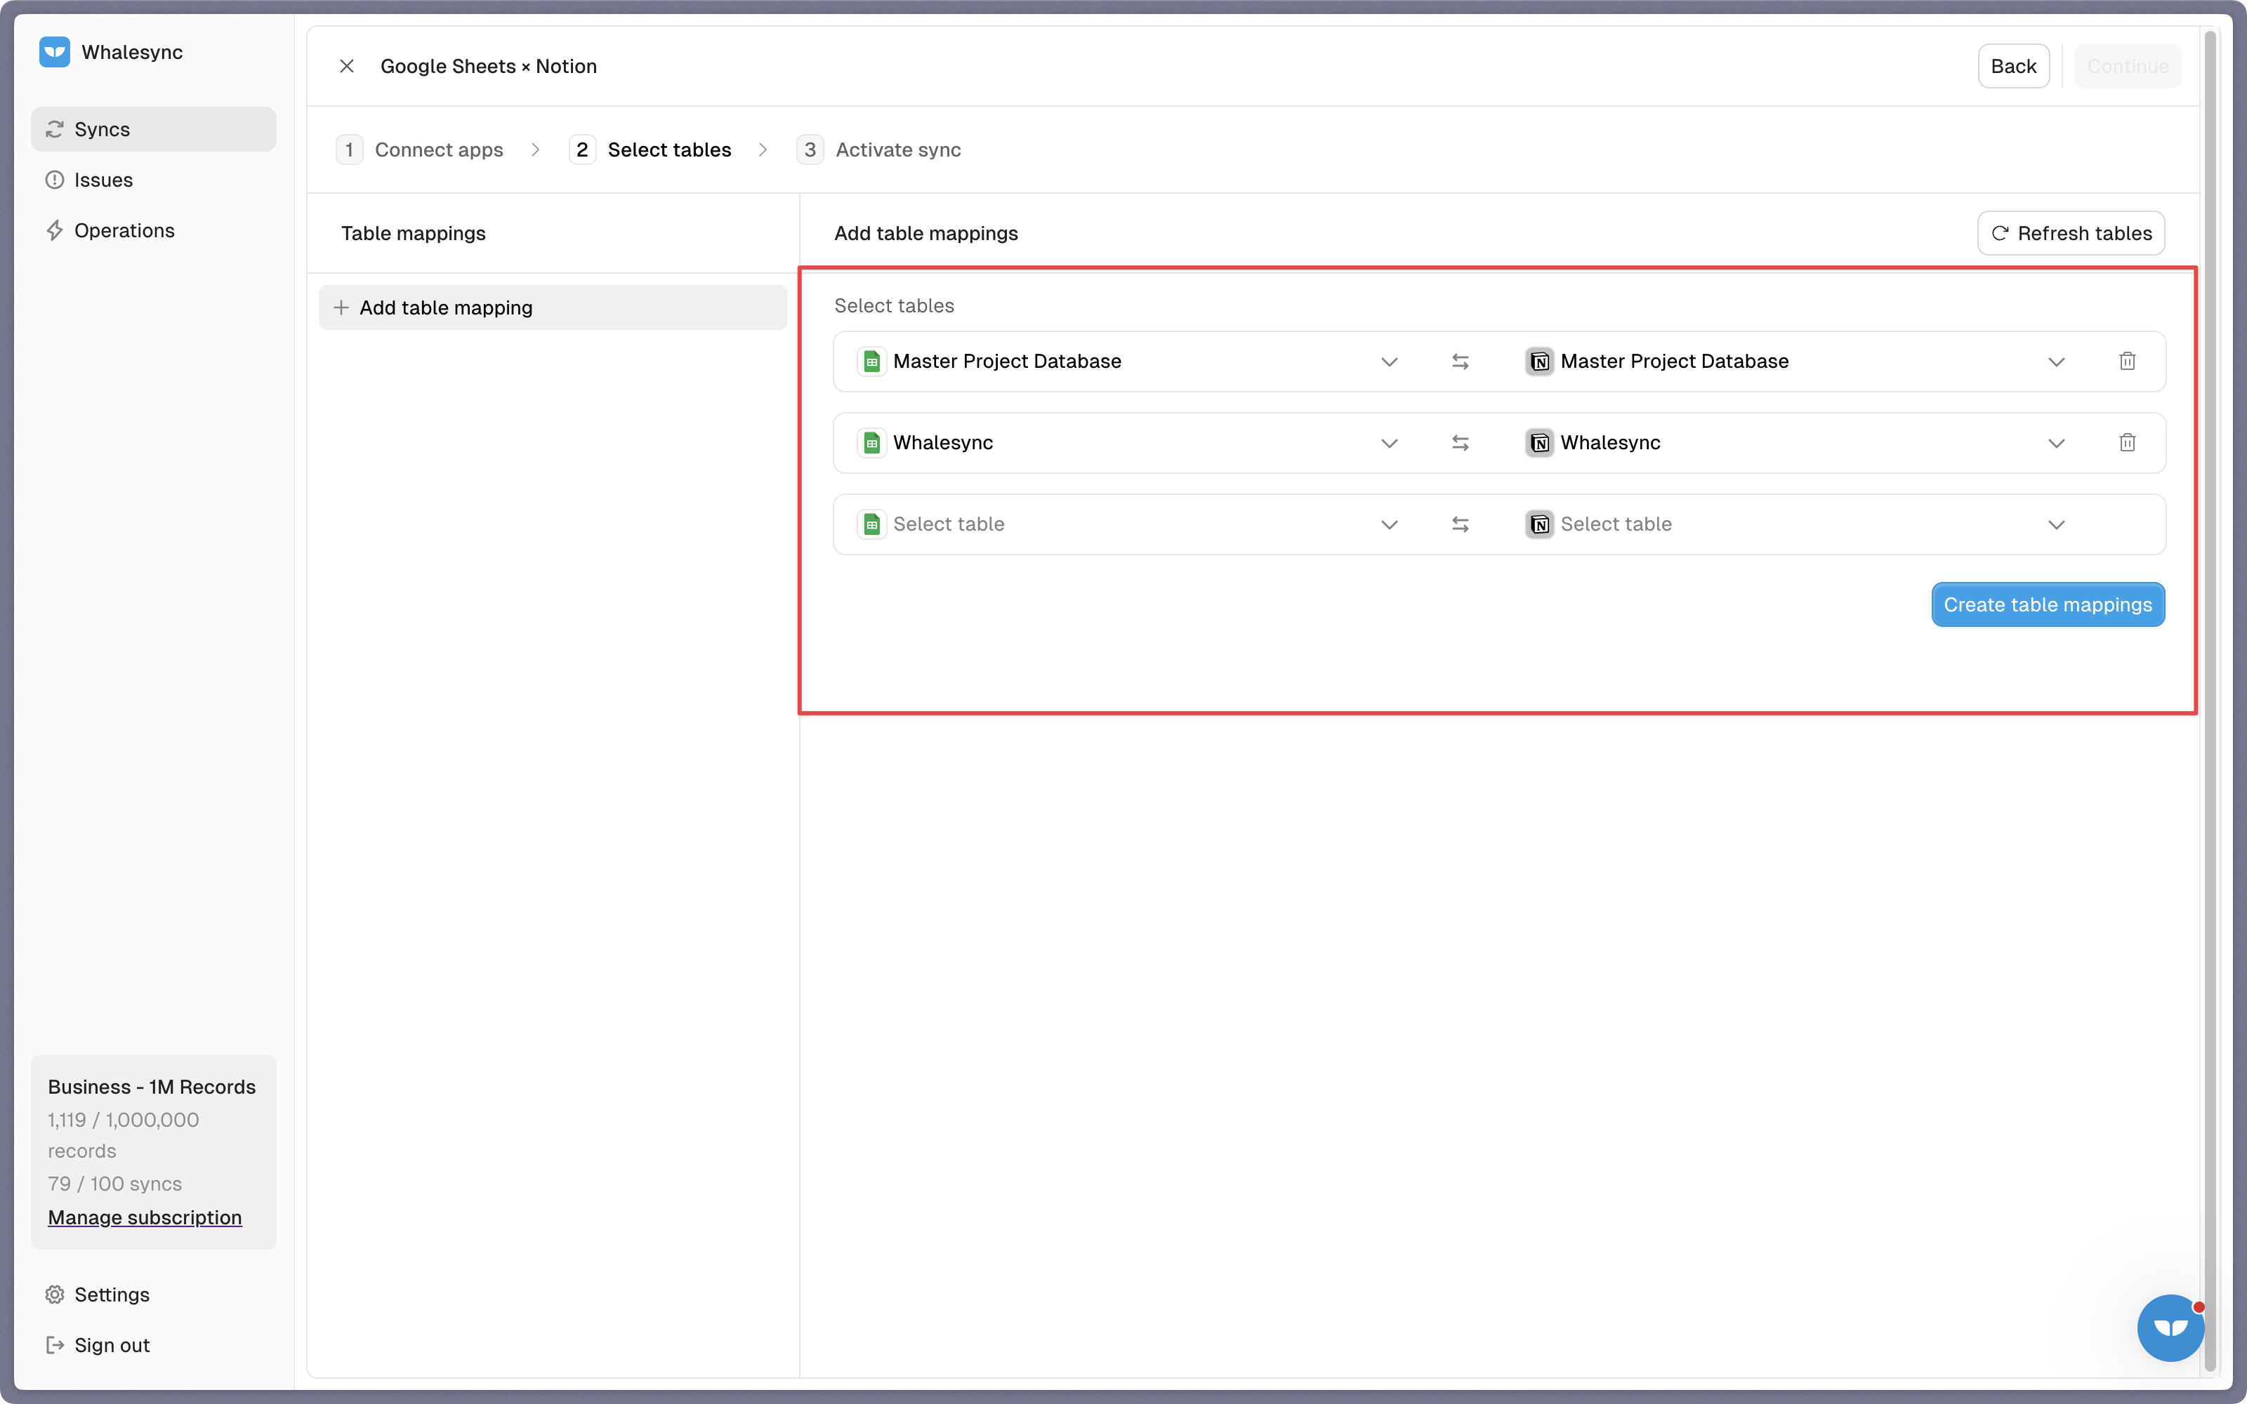Click the Google Sheets icon in the empty row
The width and height of the screenshot is (2247, 1404).
[x=871, y=524]
